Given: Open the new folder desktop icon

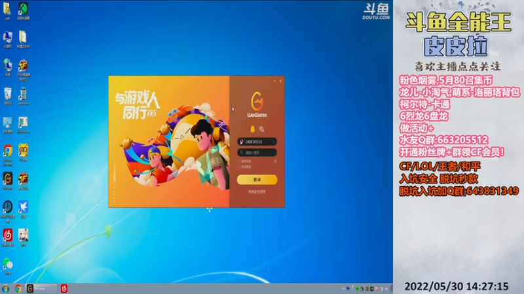Looking at the screenshot, I should coord(23,39).
